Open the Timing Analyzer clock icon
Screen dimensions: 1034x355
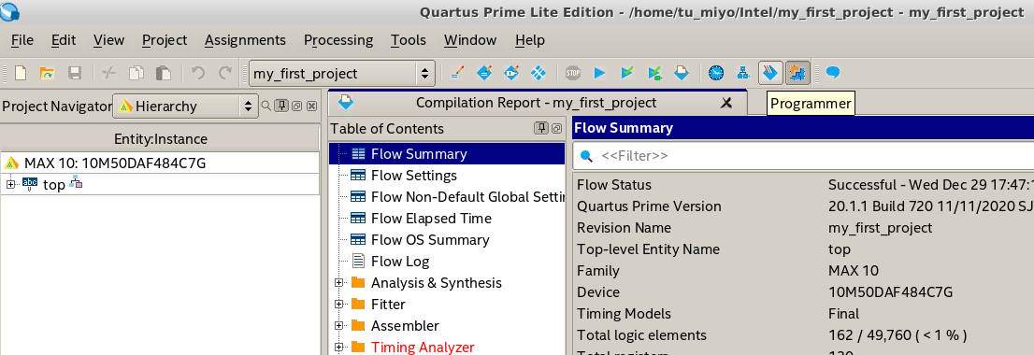click(x=716, y=73)
